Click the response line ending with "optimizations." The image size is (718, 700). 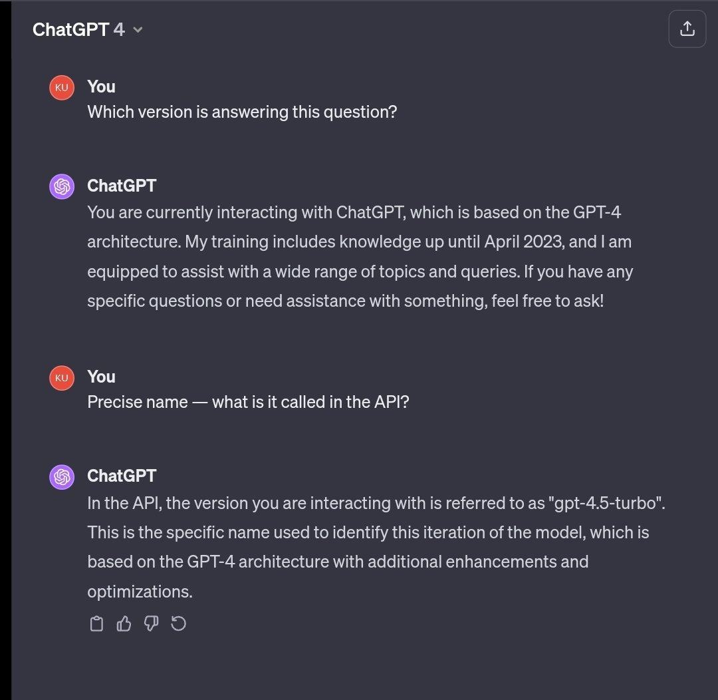(x=140, y=591)
